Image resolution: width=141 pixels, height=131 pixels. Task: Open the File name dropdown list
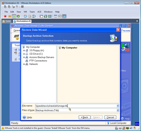118,106
